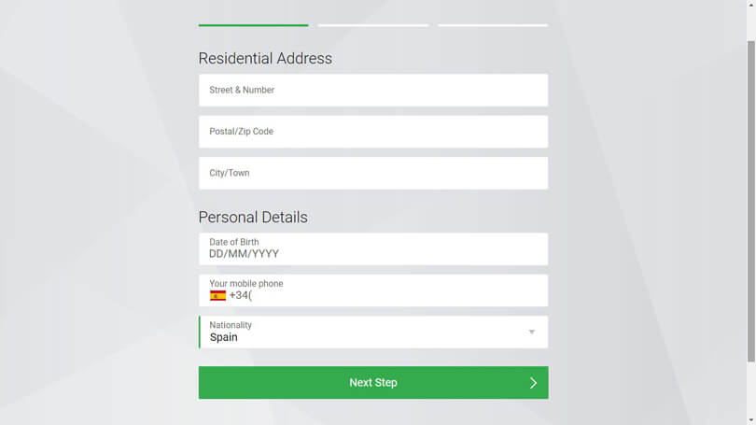Click the Your mobile phone input
The image size is (756, 425).
tap(373, 290)
